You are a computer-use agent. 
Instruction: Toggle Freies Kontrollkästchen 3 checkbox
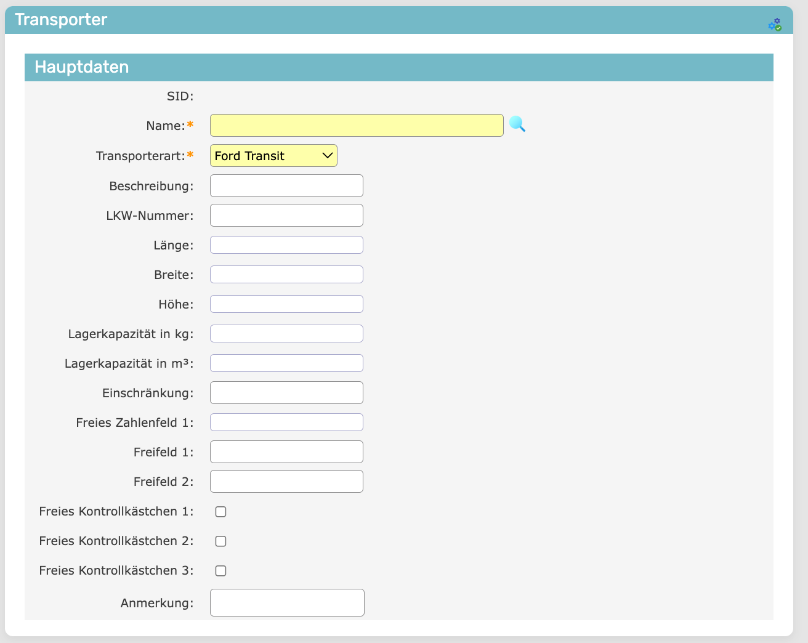point(220,571)
